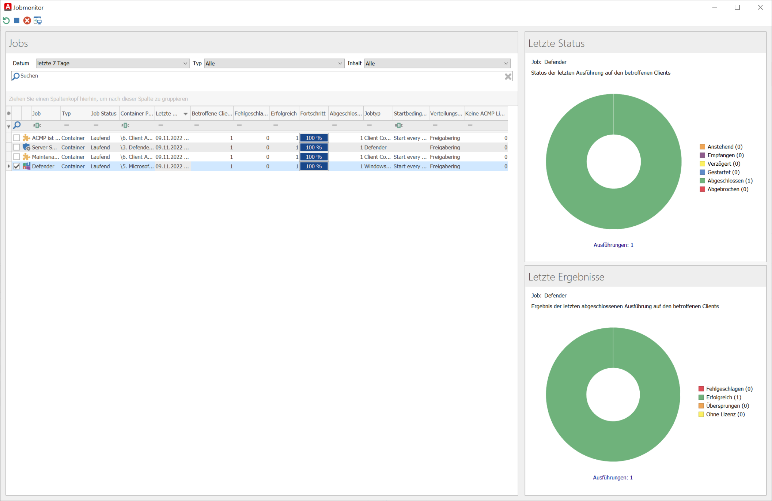Click the red circle X icon
772x501 pixels.
tap(27, 20)
